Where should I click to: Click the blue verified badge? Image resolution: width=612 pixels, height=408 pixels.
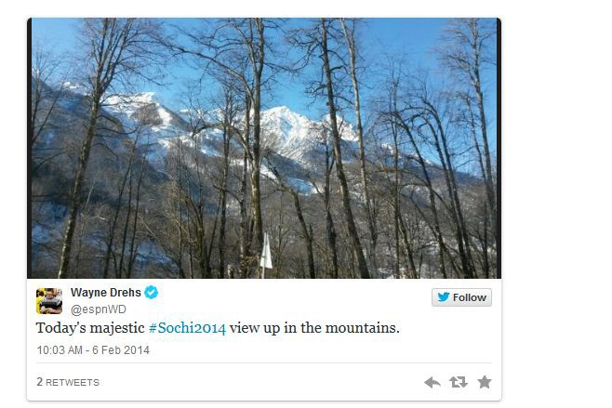click(152, 292)
